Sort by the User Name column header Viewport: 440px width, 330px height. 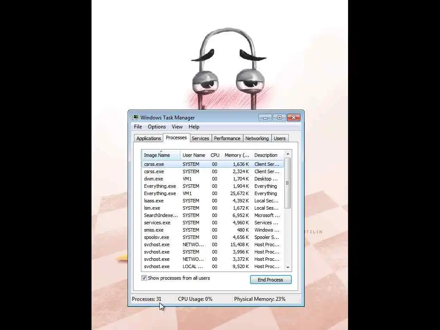pyautogui.click(x=194, y=155)
